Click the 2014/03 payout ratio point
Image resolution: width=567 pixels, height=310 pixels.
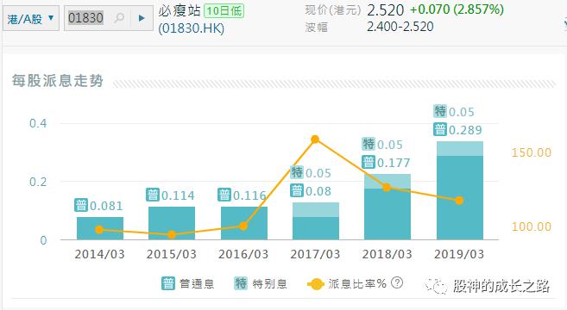[x=99, y=230]
